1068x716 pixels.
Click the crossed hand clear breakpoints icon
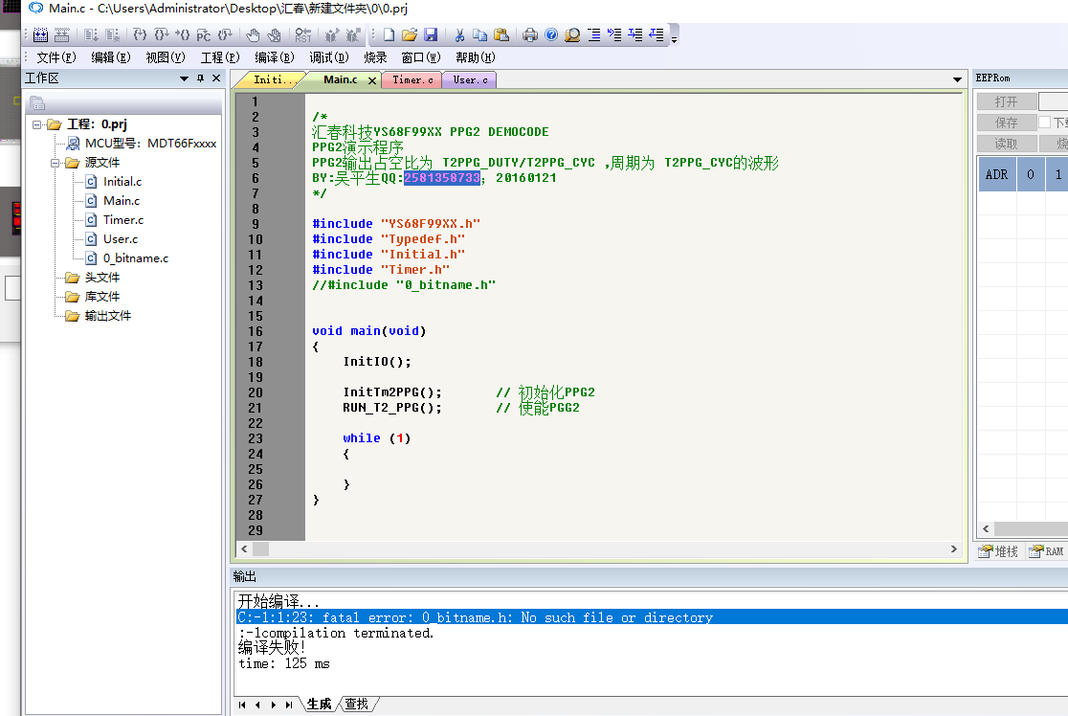click(x=274, y=34)
